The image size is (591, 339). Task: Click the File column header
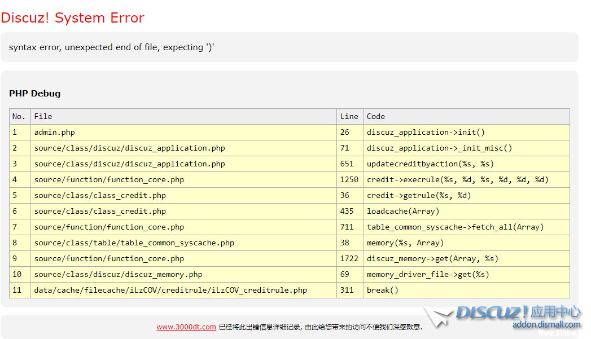click(43, 116)
